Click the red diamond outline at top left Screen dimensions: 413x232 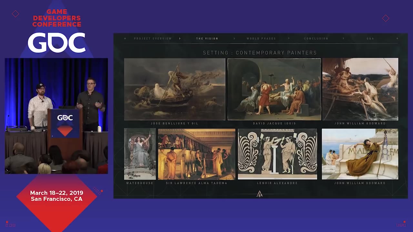point(15,14)
